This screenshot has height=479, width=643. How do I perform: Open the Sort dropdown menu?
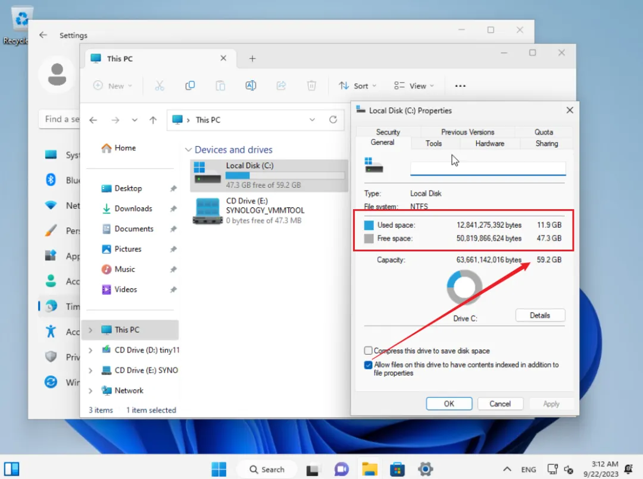(357, 86)
